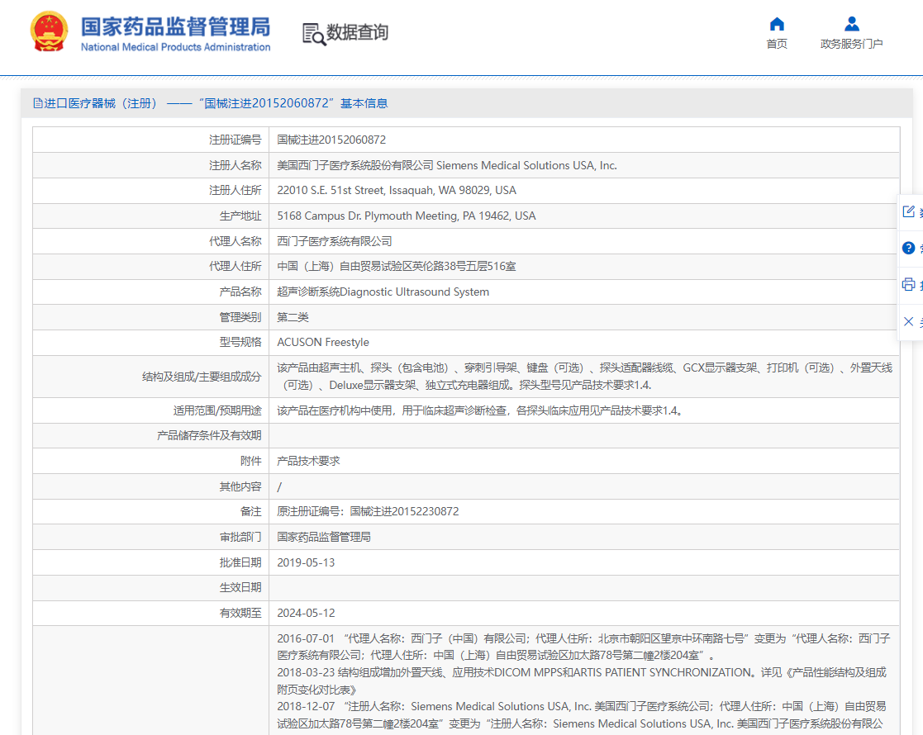Viewport: 923px width, 735px height.
Task: Go to 首页 via the home icon
Action: pyautogui.click(x=777, y=24)
